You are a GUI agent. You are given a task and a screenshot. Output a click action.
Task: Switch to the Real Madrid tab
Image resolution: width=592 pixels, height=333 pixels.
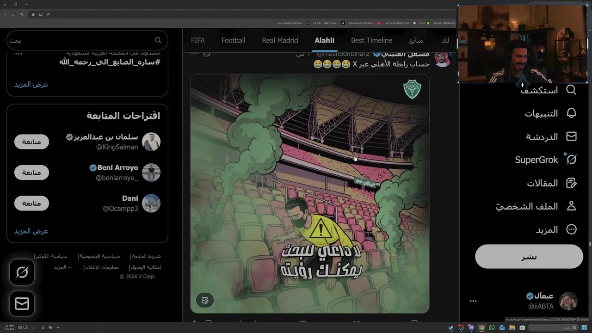280,40
